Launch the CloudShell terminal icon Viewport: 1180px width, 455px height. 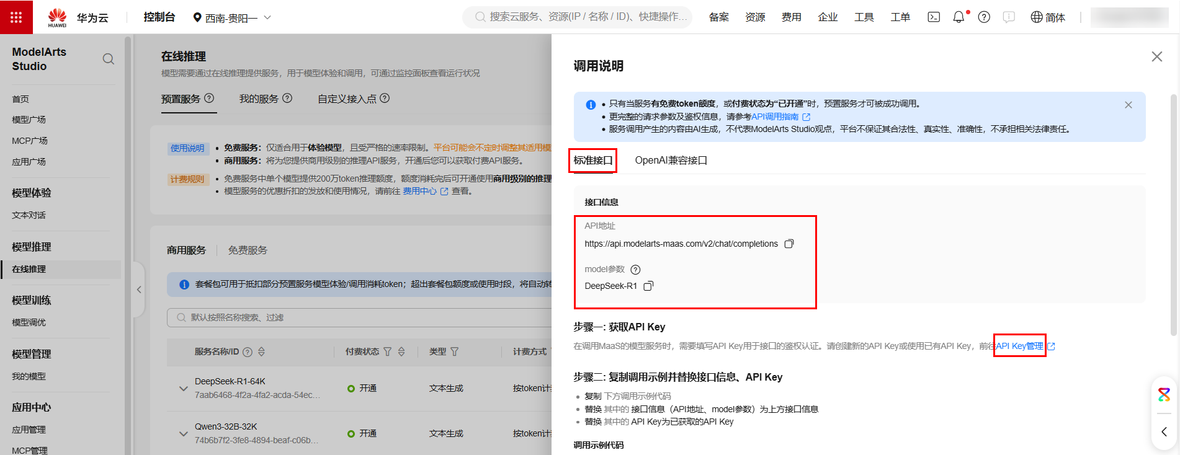tap(934, 17)
